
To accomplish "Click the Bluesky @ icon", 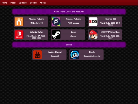I will pyautogui.click(x=75, y=55).
